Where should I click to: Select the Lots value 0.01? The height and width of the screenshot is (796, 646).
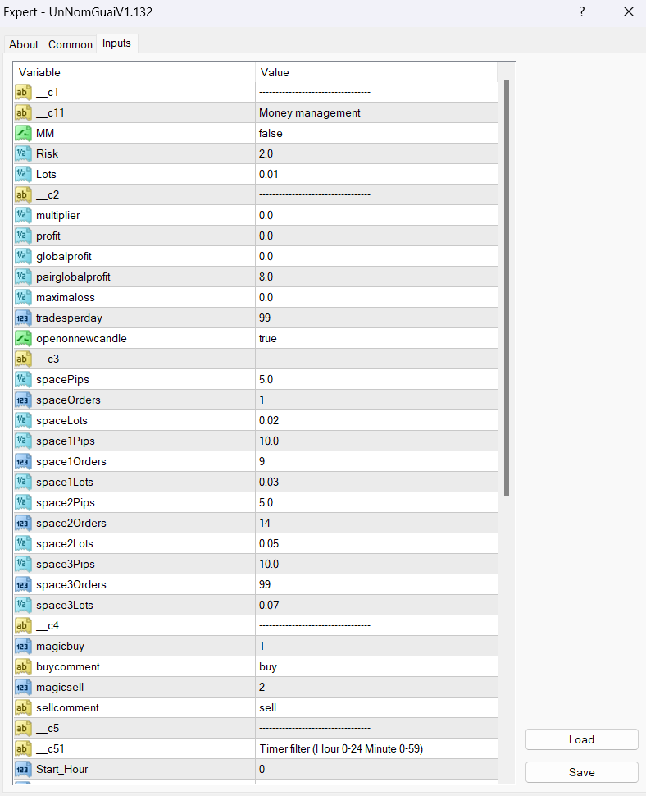pyautogui.click(x=375, y=174)
